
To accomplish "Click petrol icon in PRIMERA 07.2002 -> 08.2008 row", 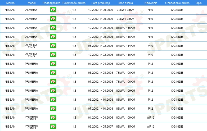I will 53,81.
